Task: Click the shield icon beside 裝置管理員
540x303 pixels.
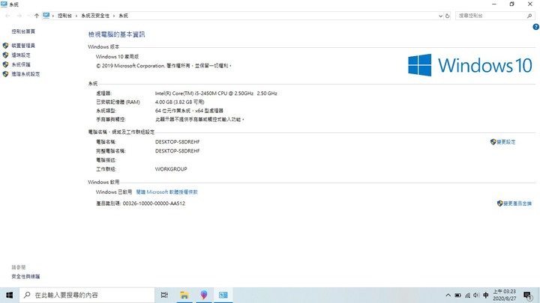Action: click(x=5, y=46)
